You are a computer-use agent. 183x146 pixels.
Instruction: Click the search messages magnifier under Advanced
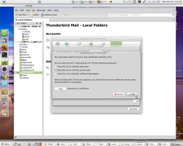tap(48, 68)
